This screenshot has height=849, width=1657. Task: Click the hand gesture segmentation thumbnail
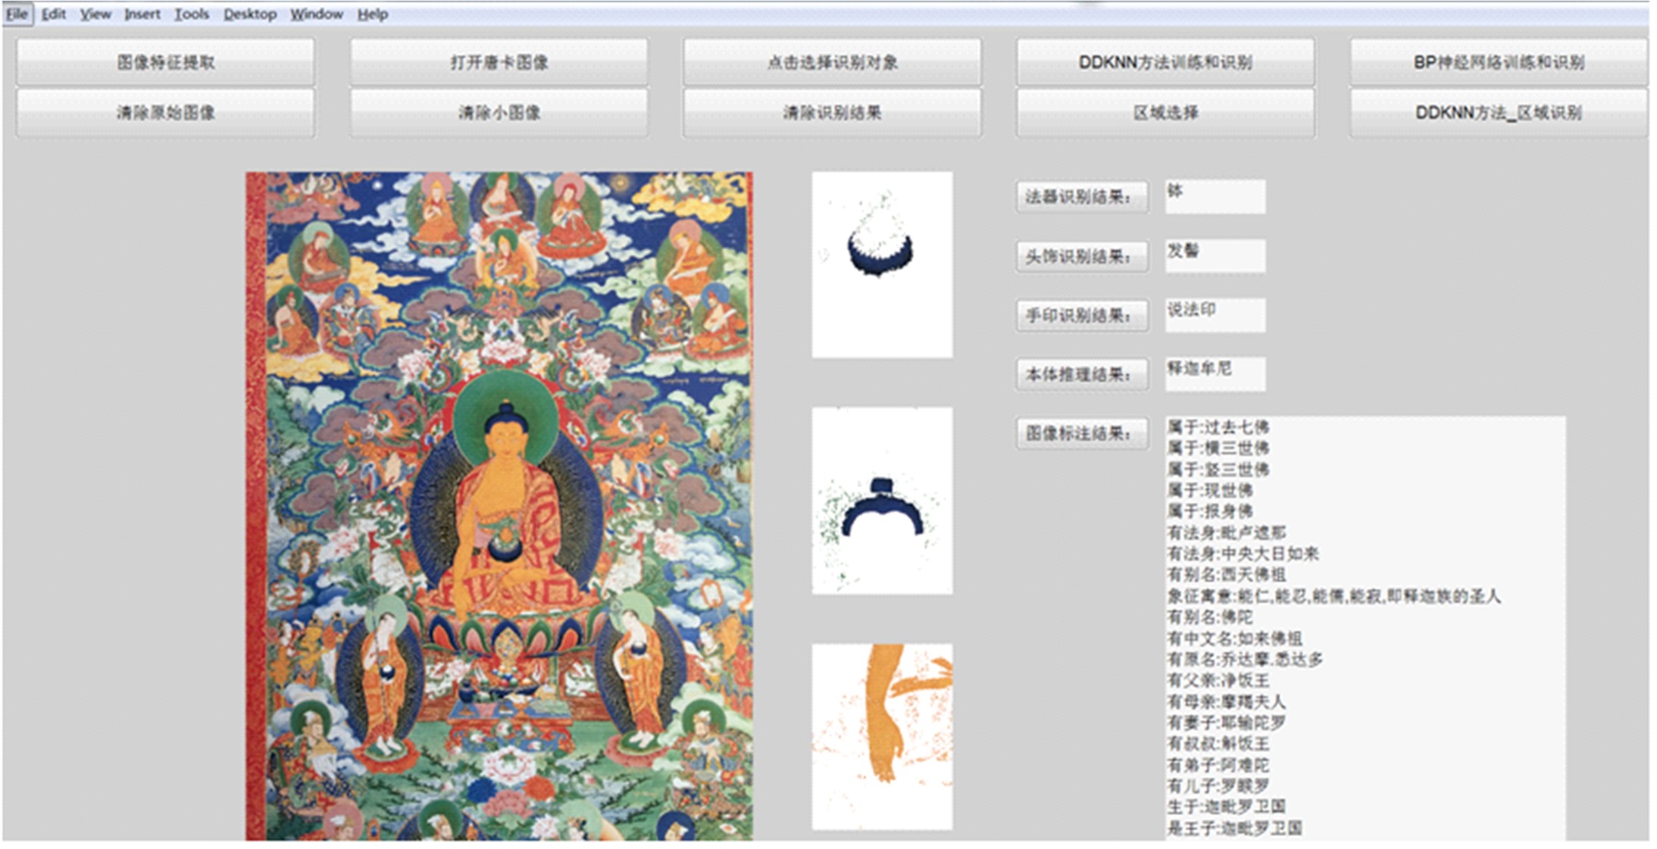pyautogui.click(x=882, y=736)
